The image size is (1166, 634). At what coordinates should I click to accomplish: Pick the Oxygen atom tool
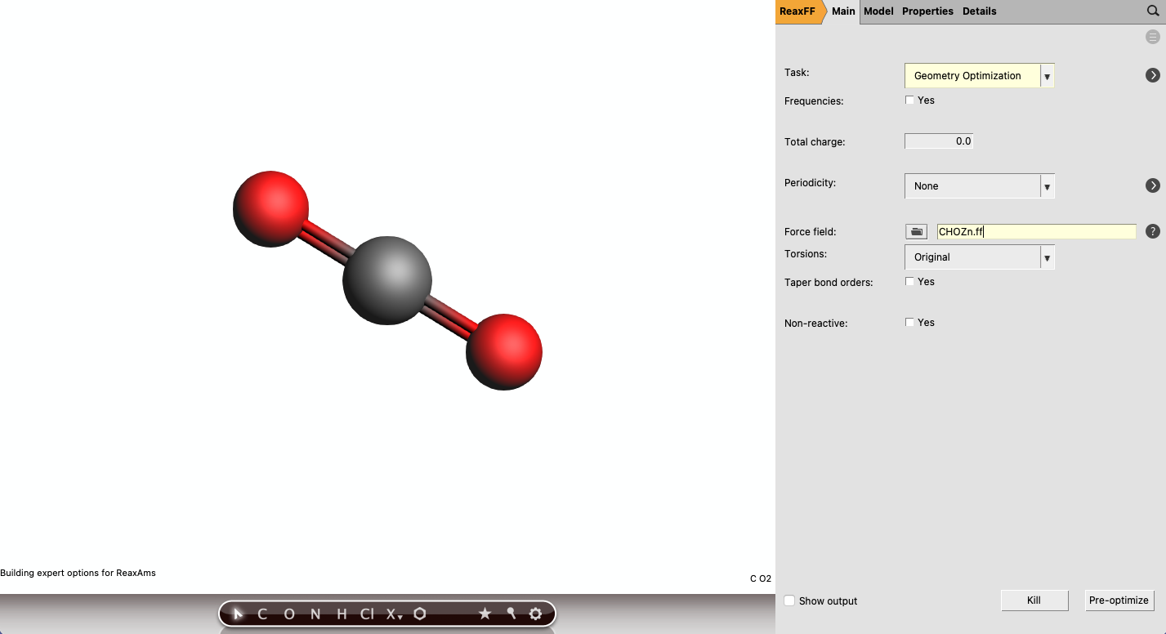click(288, 614)
